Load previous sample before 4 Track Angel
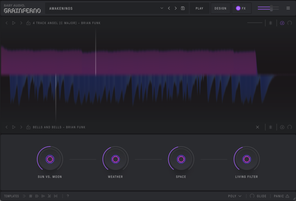The width and height of the screenshot is (296, 201). click(7, 23)
